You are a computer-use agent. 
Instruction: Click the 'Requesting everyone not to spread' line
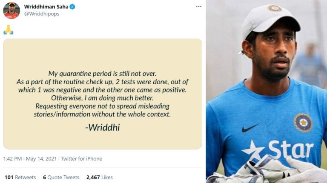(x=103, y=106)
